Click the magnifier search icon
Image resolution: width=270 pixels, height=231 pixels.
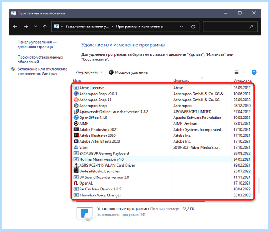pyautogui.click(x=251, y=27)
